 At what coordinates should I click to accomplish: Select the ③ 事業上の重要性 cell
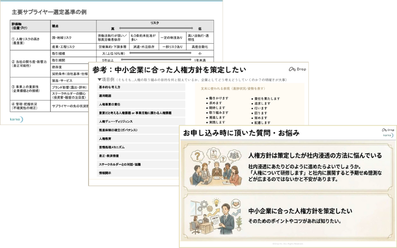pyautogui.click(x=30, y=89)
